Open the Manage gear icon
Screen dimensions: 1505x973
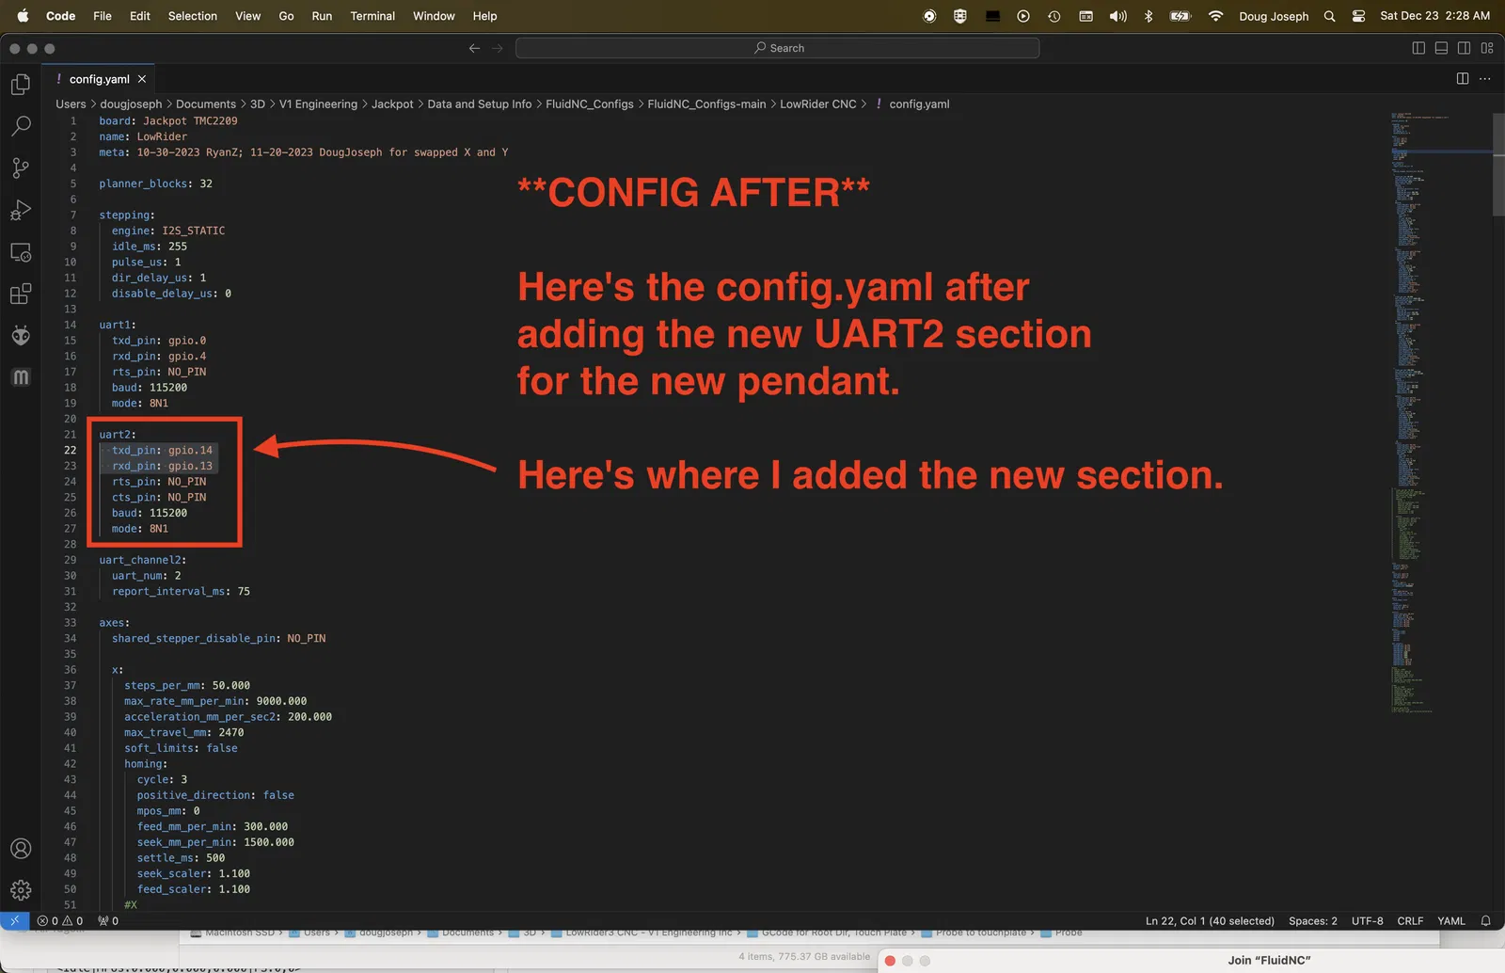pos(21,890)
